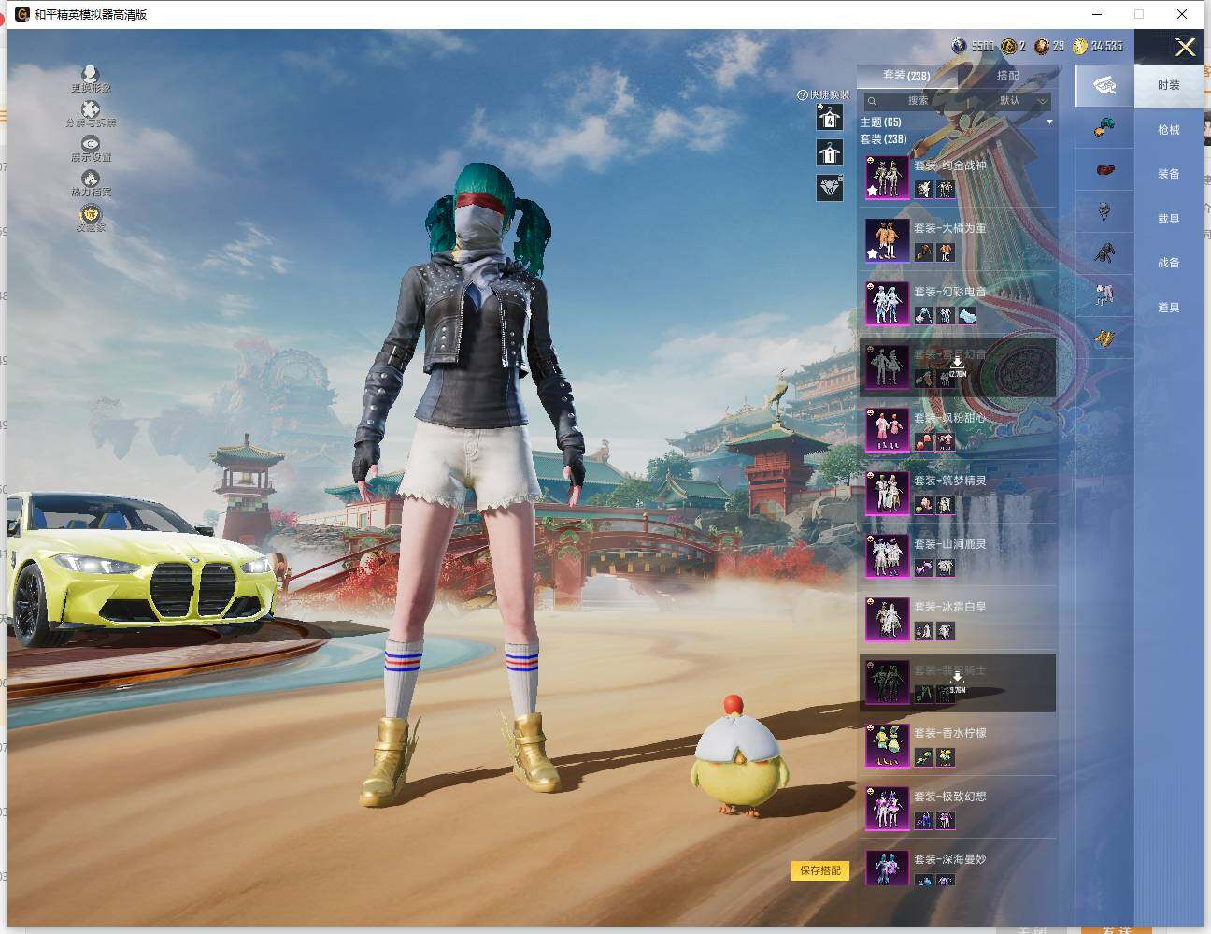The image size is (1211, 934).
Task: Open 热力档案 flame icon
Action: point(91,180)
